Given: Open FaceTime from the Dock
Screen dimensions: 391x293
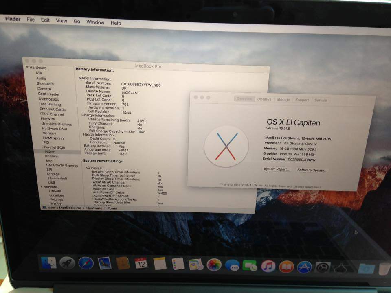Looking at the screenshot, I should pyautogui.click(x=250, y=266).
